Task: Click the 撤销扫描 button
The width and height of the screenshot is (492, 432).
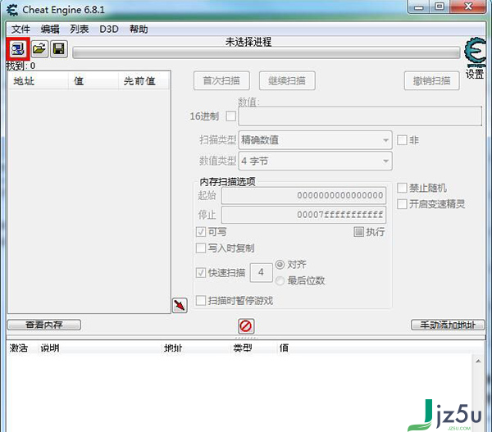Action: click(432, 81)
